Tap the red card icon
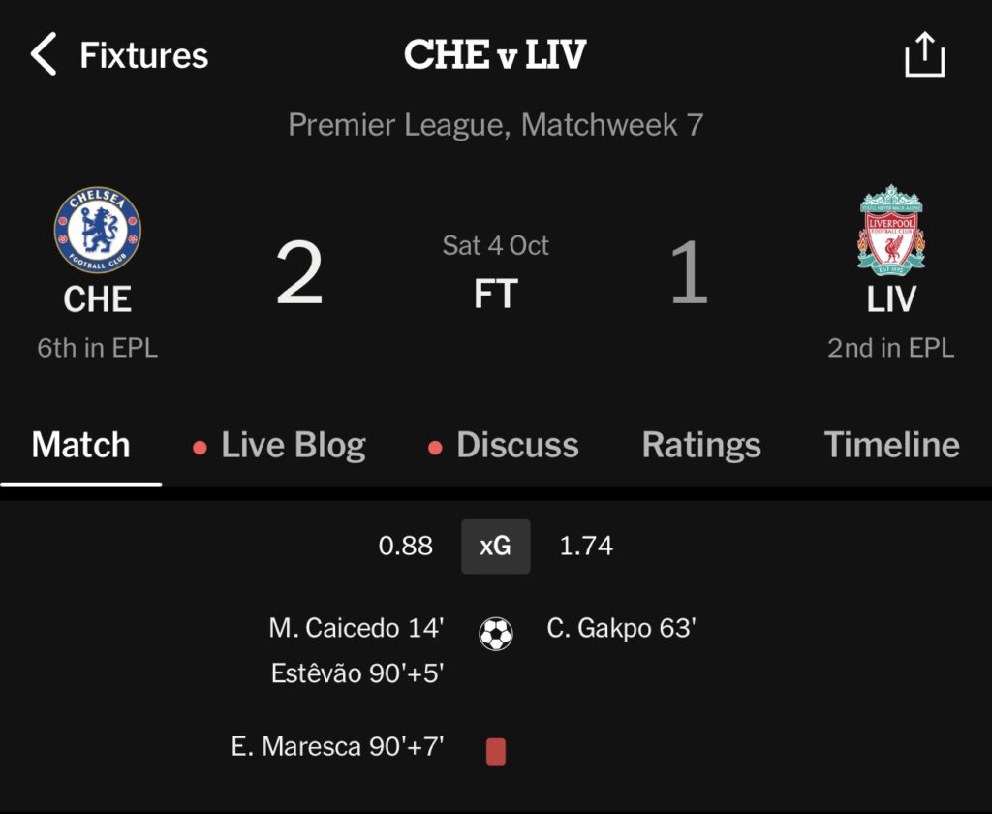The width and height of the screenshot is (992, 814). point(496,751)
